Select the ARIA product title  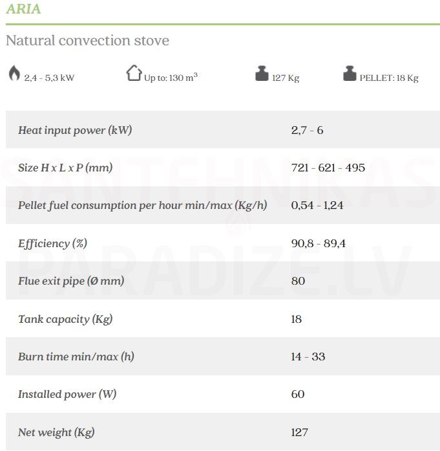coord(23,8)
